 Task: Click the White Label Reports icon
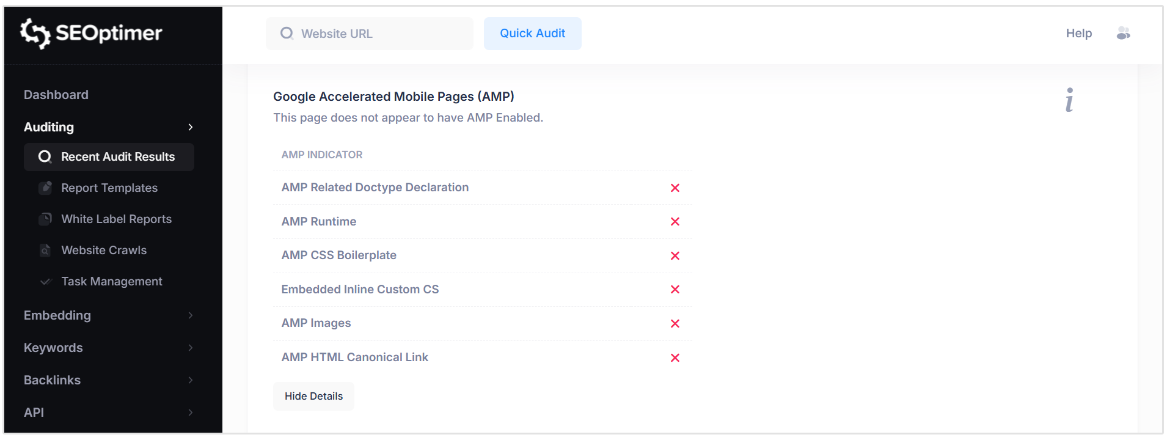[x=45, y=219]
